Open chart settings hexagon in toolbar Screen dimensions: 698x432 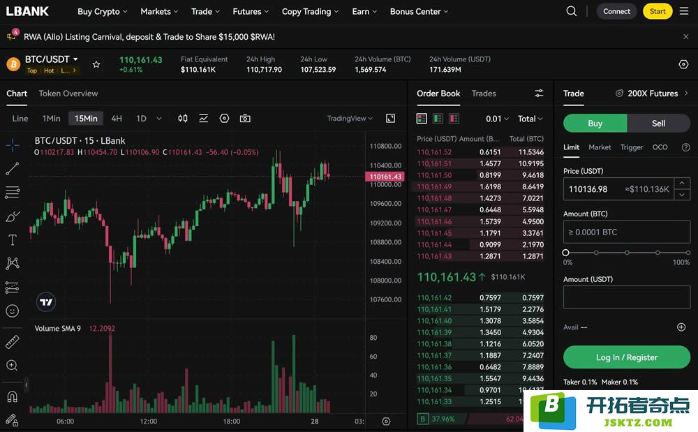(x=224, y=119)
